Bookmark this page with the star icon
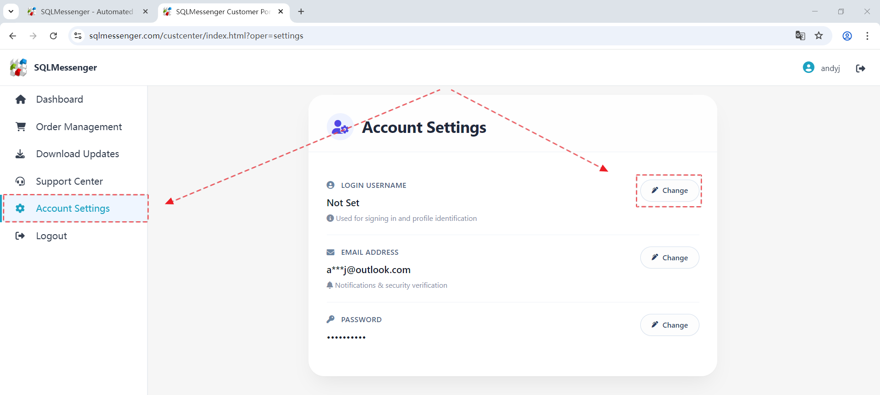880x395 pixels. click(819, 36)
